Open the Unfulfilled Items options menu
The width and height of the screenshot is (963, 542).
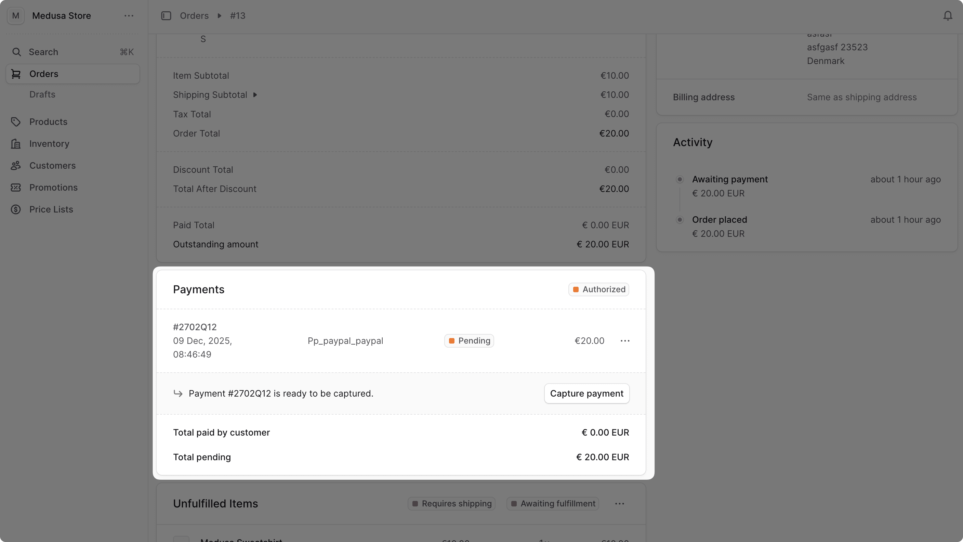(x=620, y=503)
